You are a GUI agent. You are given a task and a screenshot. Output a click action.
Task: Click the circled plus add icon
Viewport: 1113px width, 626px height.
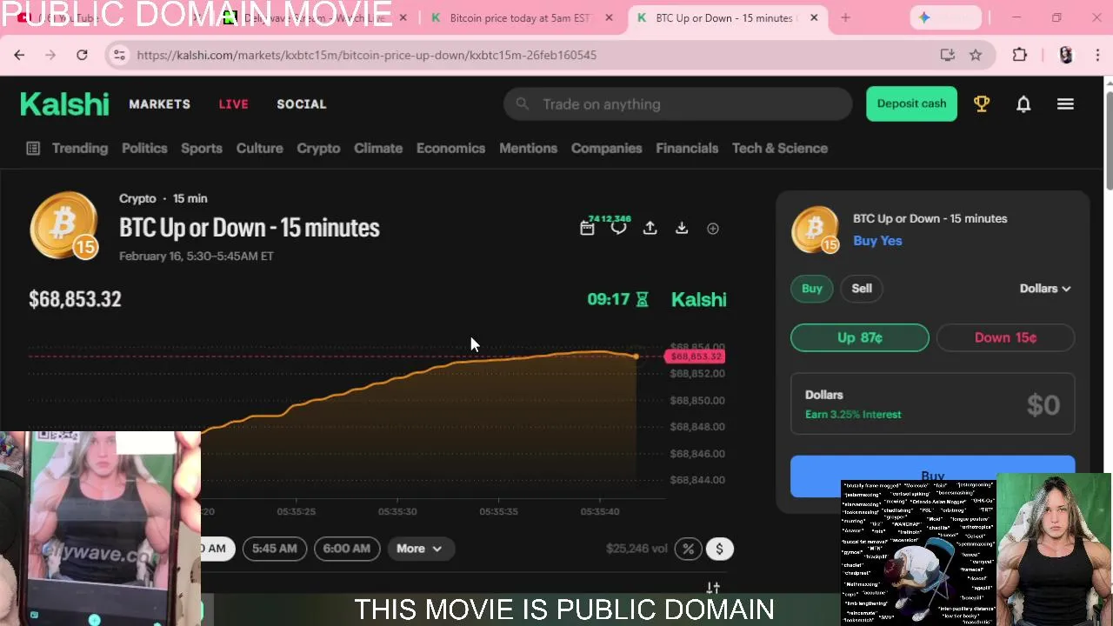(713, 229)
